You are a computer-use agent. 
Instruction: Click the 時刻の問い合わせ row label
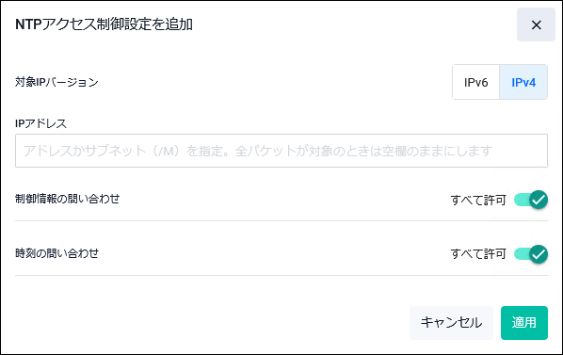tap(57, 253)
